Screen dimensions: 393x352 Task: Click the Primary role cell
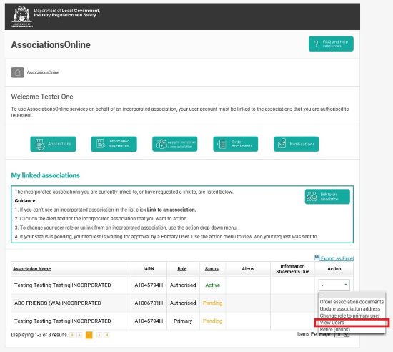(x=183, y=321)
